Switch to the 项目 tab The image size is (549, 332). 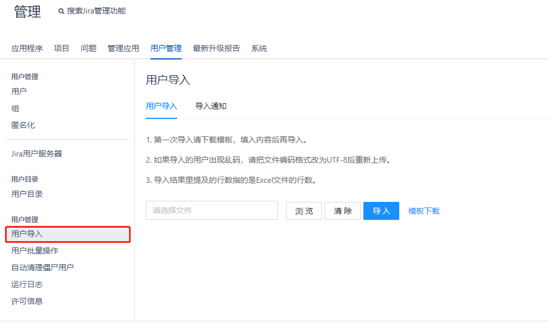(x=62, y=48)
